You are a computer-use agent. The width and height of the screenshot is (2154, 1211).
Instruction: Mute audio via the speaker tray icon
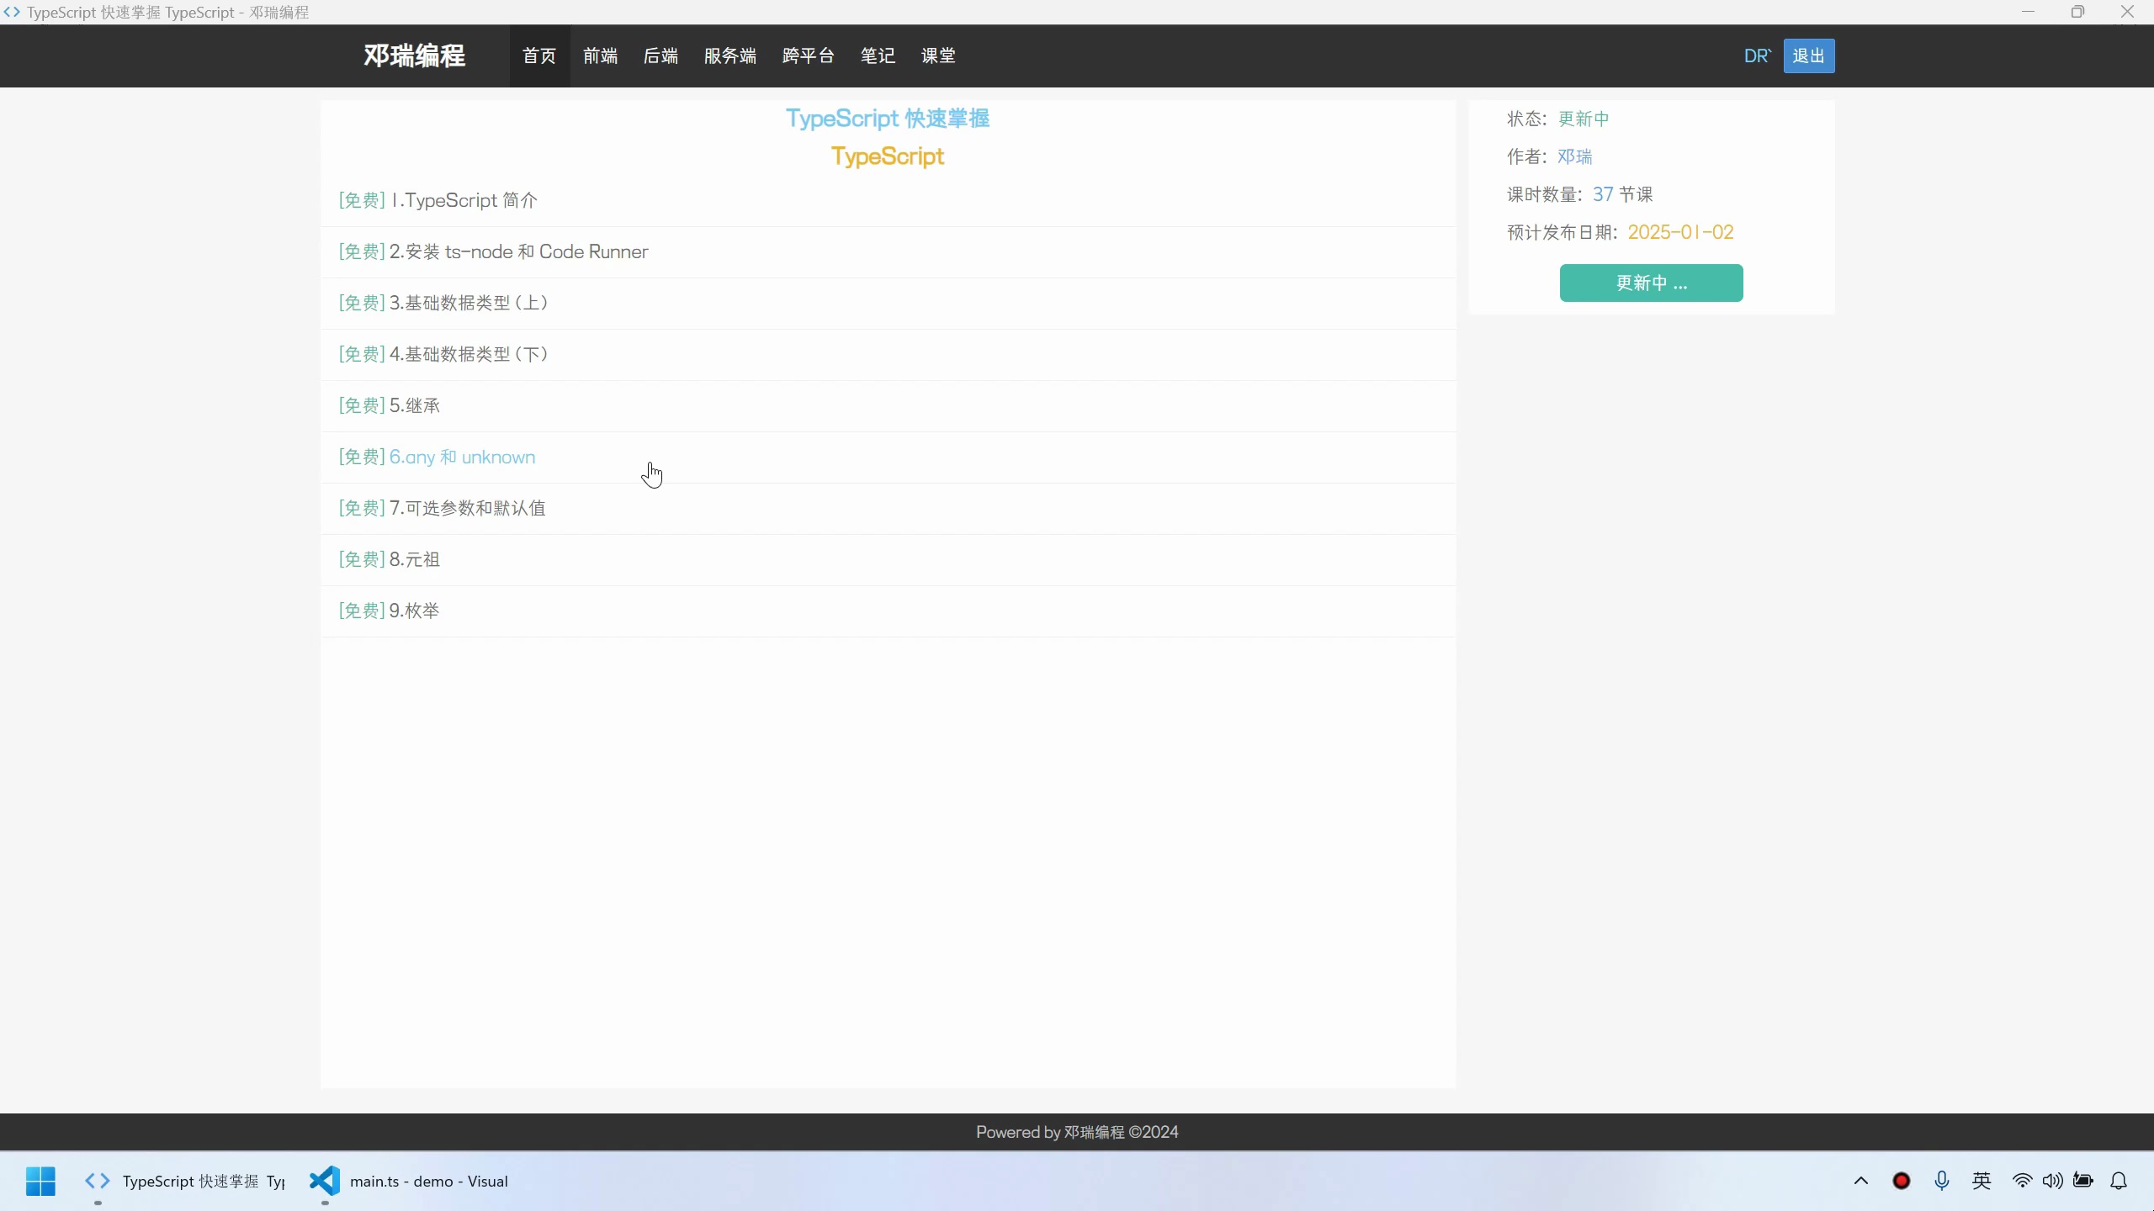pos(2051,1180)
